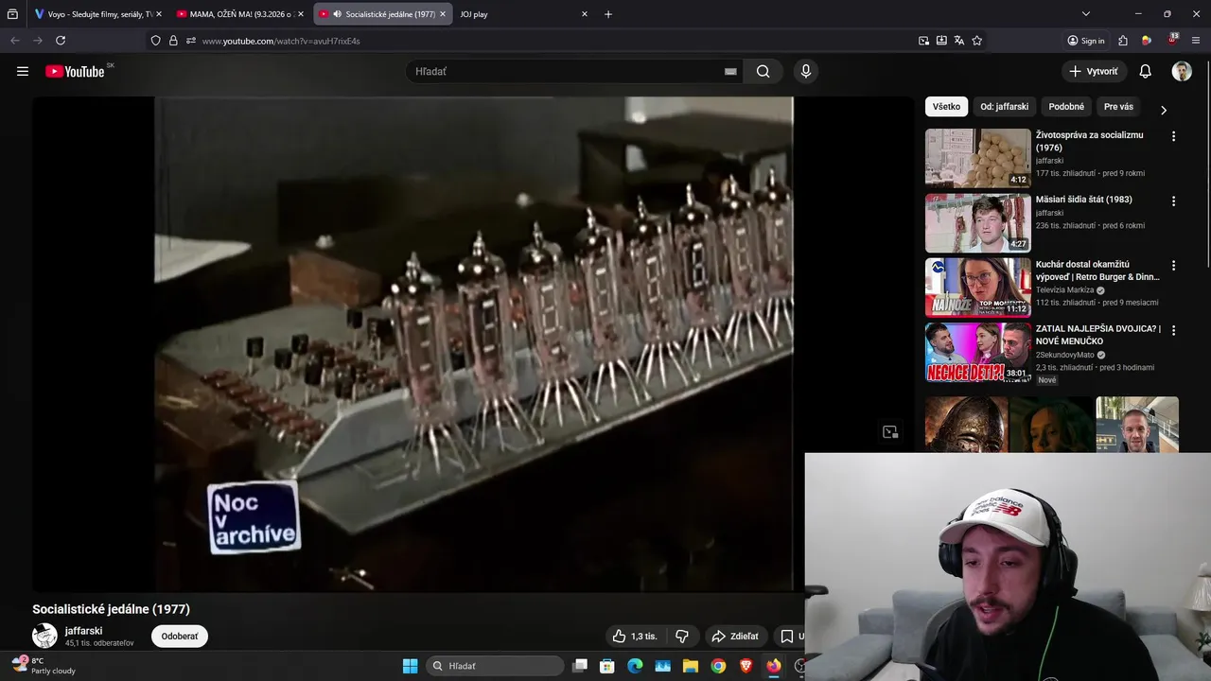Click the Zdieľať share button

pyautogui.click(x=735, y=637)
